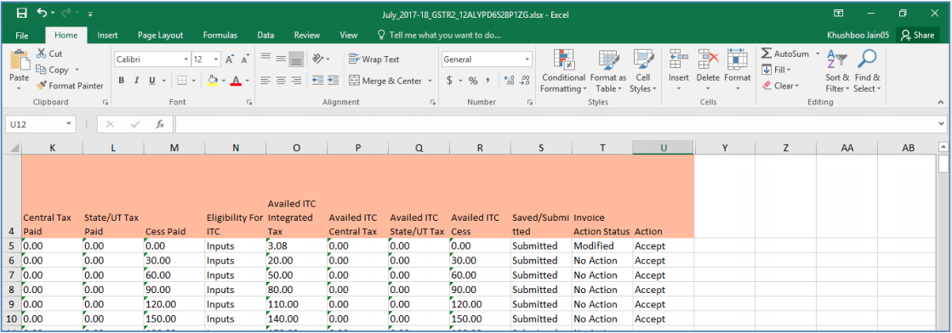
Task: Open Format as Table gallery
Action: pos(607,71)
